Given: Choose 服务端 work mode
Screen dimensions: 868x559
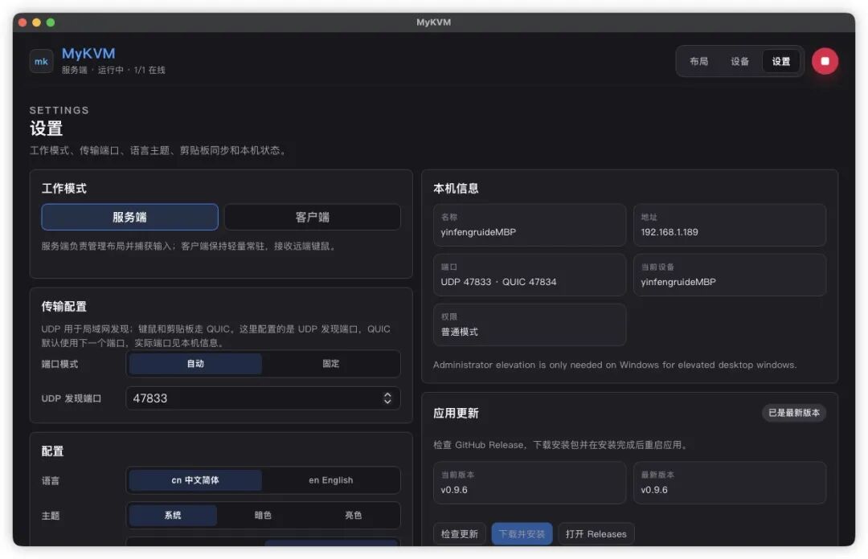Looking at the screenshot, I should click(129, 217).
